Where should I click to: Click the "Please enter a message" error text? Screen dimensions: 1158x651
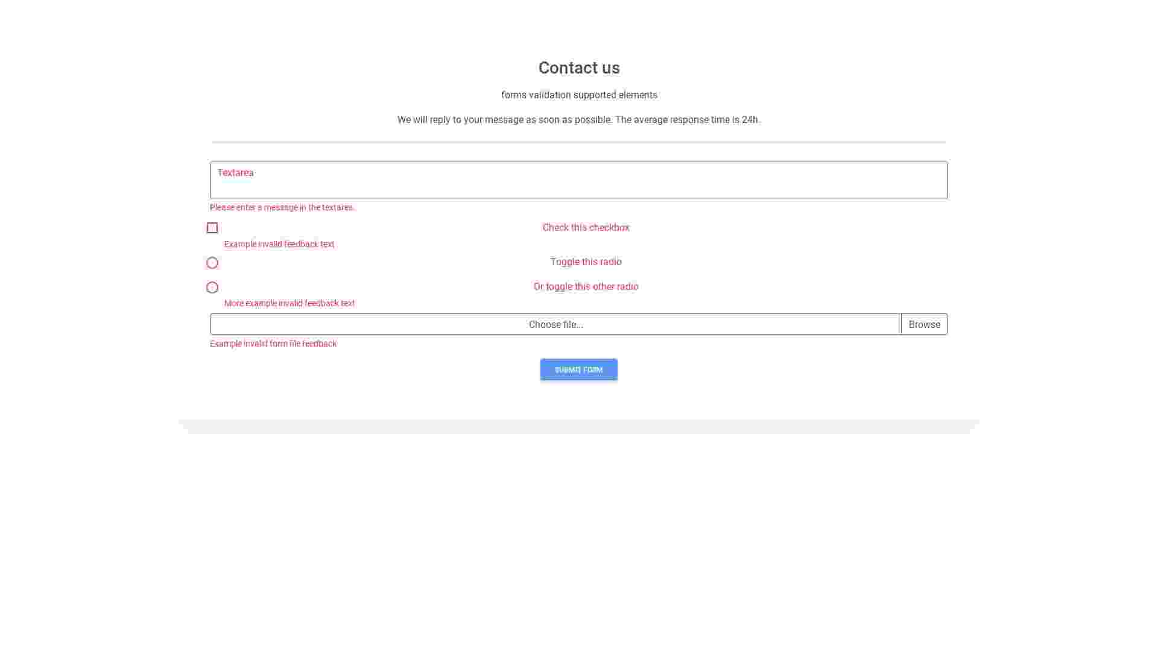click(282, 207)
